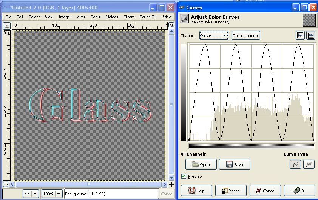Open the Edit menu
This screenshot has width=318, height=200.
[x=20, y=17]
